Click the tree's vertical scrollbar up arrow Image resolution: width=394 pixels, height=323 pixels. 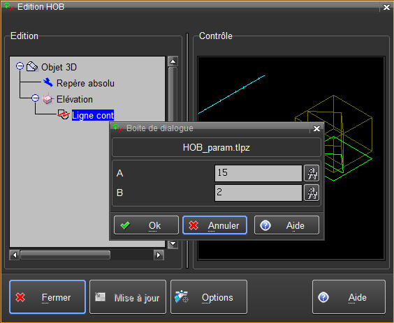point(173,61)
